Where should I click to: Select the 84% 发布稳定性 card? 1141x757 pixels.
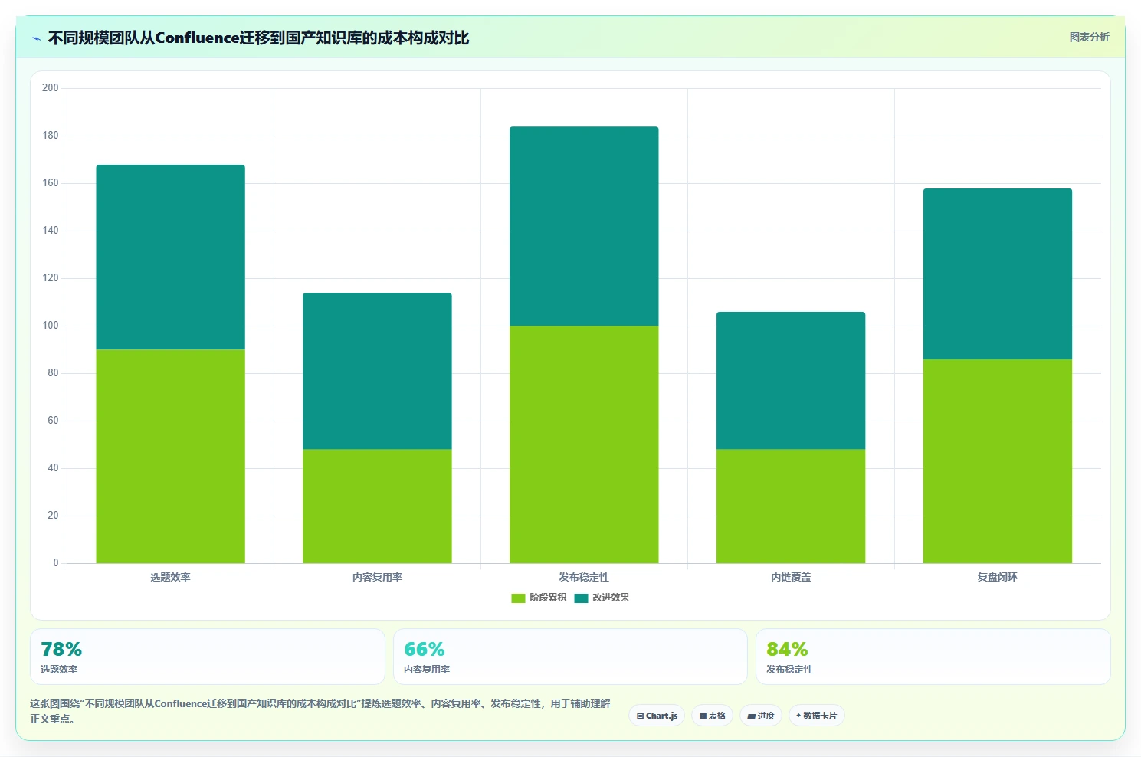pos(933,657)
